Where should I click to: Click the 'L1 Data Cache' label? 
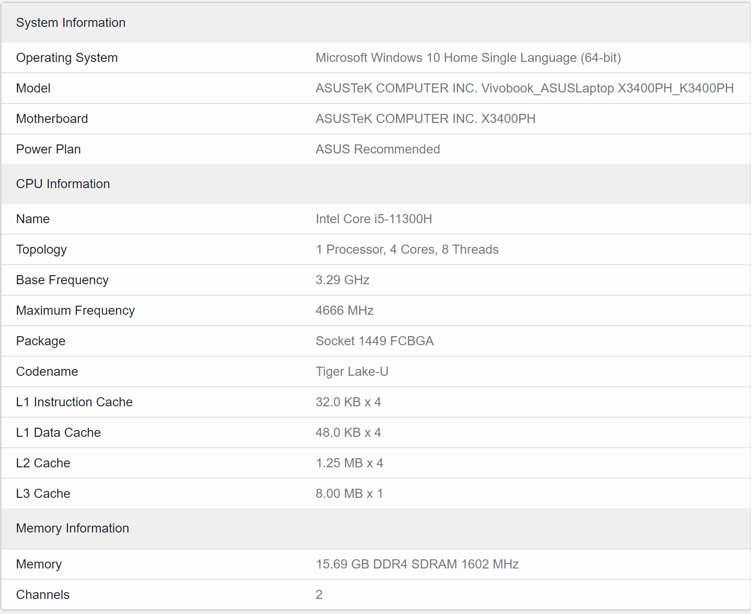coord(58,433)
